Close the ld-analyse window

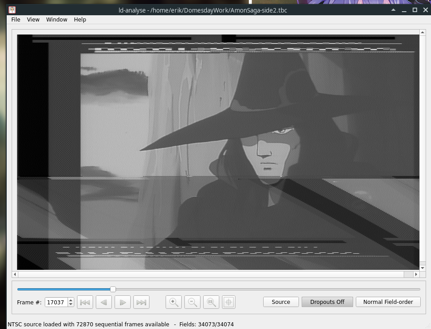tap(426, 10)
